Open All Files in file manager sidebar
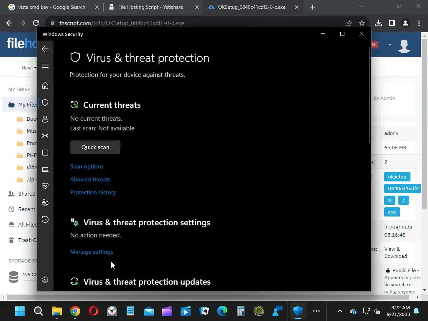Viewport: 428px width, 321px height. [x=23, y=224]
